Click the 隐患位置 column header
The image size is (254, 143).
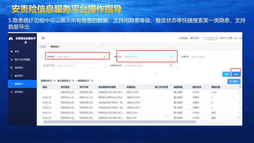pos(216,87)
